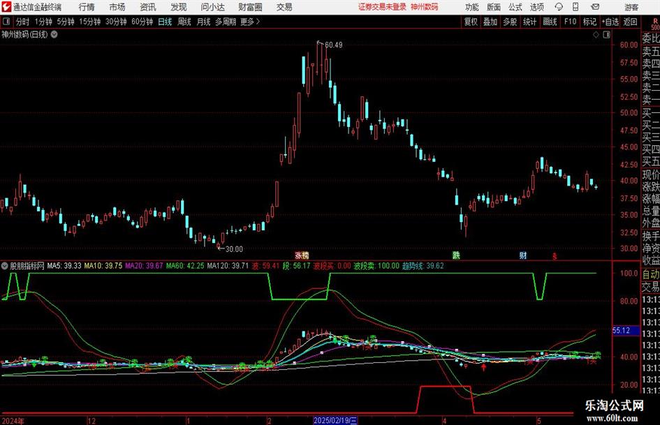Open the 选项 menu
The width and height of the screenshot is (660, 425).
tap(536, 7)
